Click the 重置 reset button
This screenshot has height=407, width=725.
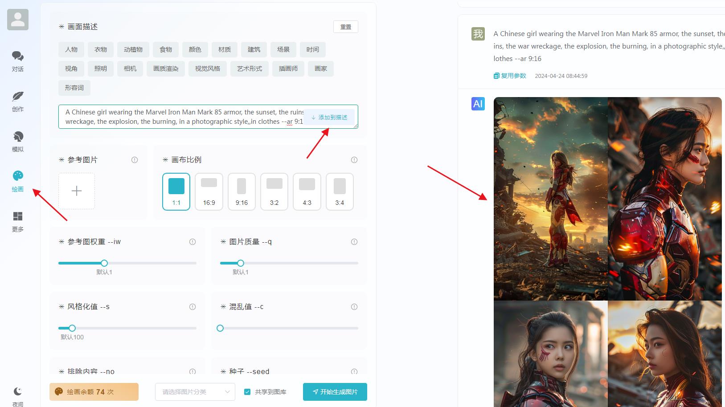(346, 27)
